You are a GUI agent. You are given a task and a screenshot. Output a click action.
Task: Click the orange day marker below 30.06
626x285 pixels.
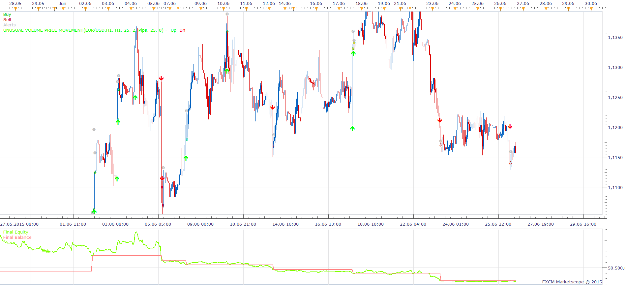(591, 9)
